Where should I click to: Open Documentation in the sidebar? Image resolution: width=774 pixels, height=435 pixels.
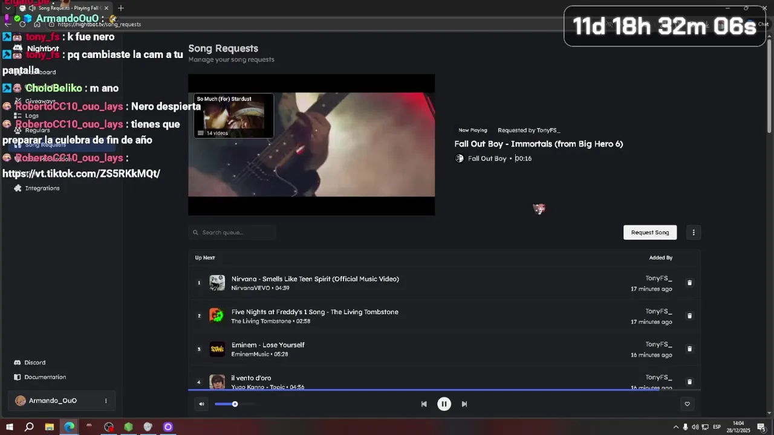pos(40,377)
